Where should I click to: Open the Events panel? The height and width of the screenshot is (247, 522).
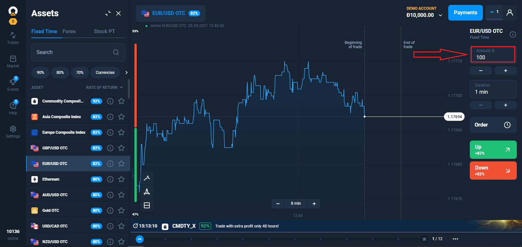pos(13,84)
